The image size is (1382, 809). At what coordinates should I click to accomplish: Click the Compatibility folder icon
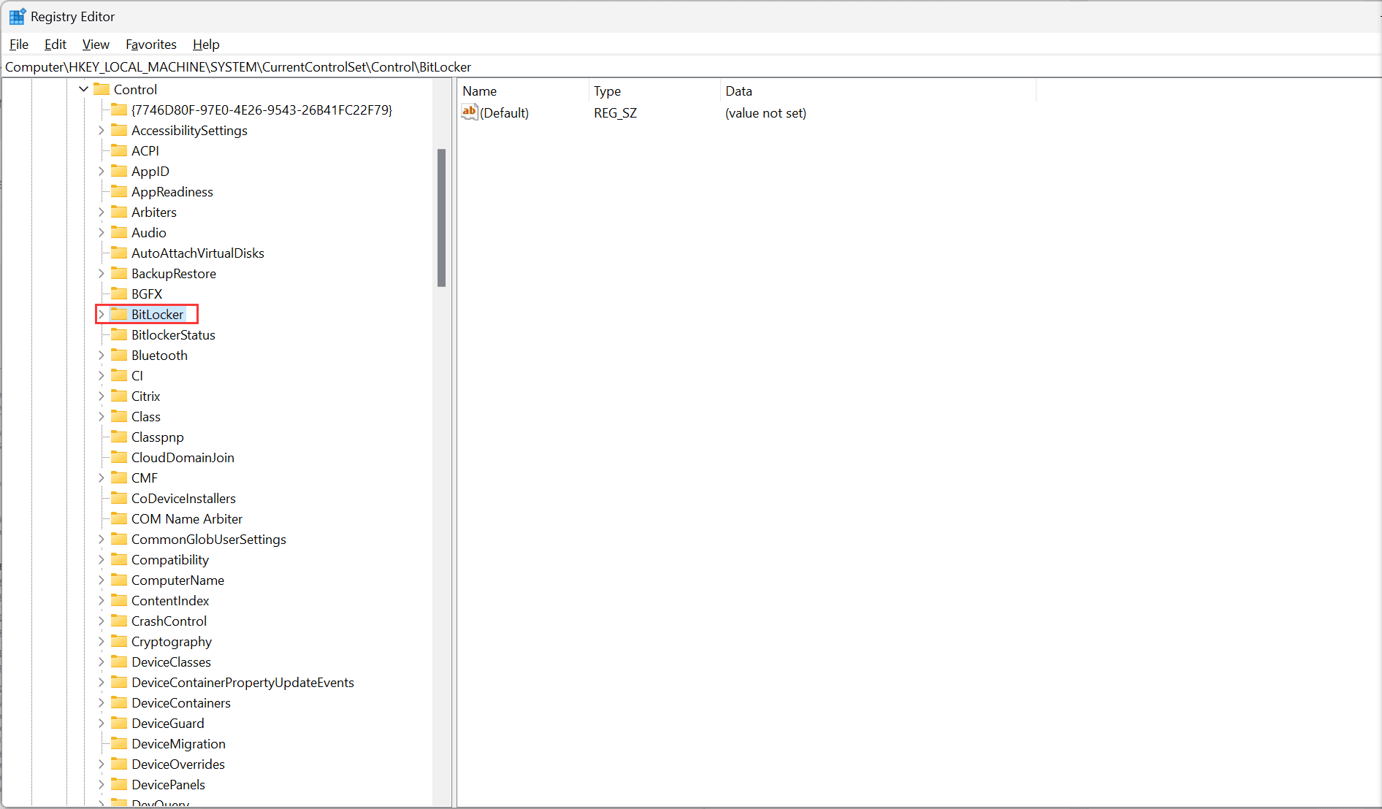(119, 559)
